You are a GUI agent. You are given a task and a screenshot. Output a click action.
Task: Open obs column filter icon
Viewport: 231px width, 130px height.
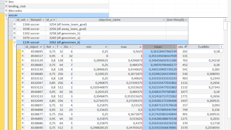(x=186, y=47)
